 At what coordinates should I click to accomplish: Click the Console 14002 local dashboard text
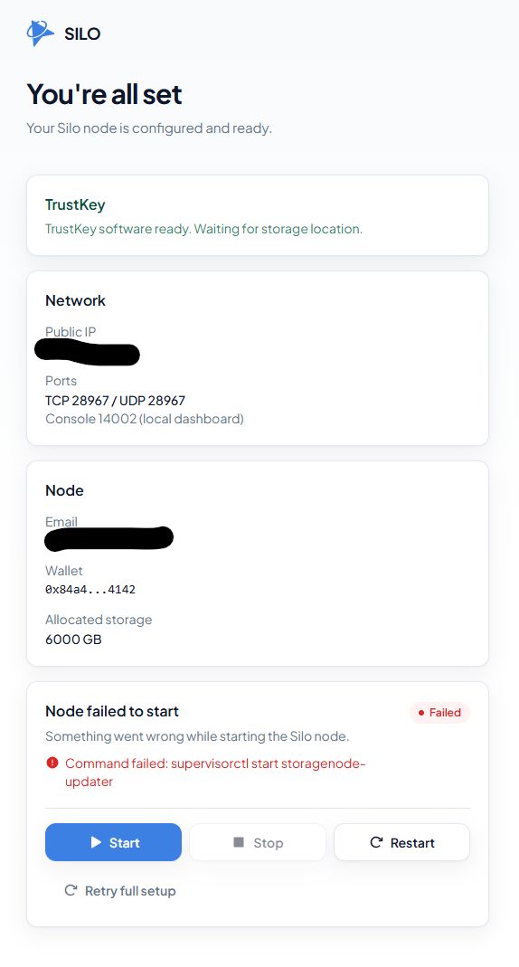pos(145,419)
